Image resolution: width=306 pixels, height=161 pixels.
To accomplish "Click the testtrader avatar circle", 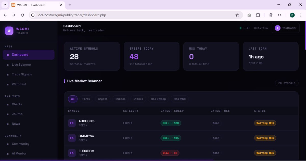I will tap(277, 28).
